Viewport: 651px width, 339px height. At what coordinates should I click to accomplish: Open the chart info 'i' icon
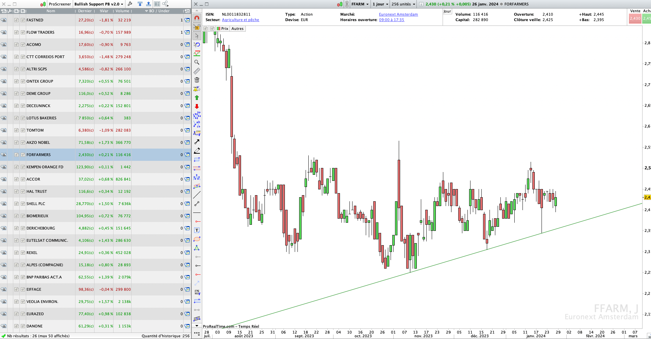point(421,4)
